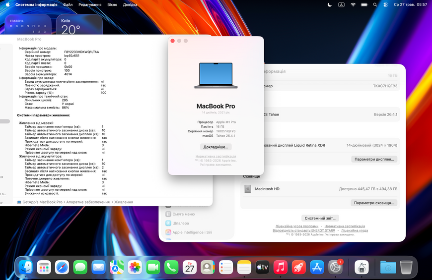Open System Settings with badge in Dock

(335, 267)
